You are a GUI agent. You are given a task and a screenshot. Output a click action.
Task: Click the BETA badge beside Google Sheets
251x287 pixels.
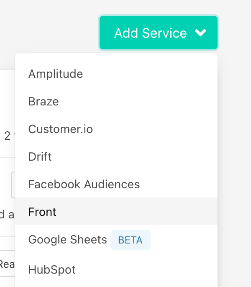(130, 240)
